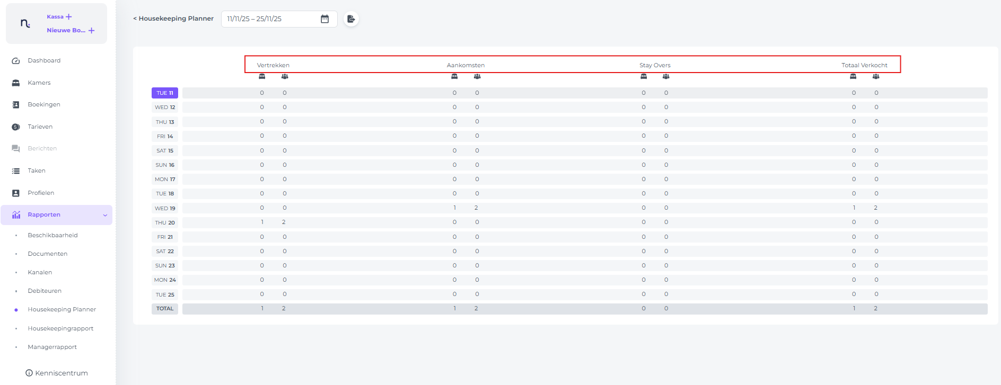
Task: Collapse the Rapporten menu chevron
Action: pyautogui.click(x=105, y=215)
